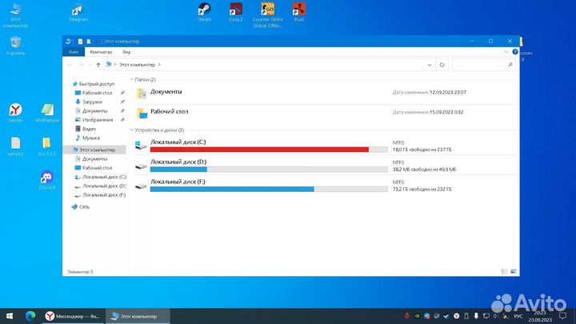The height and width of the screenshot is (324, 576).
Task: Select Локальный диск (C:) in navigation pane
Action: [x=101, y=177]
